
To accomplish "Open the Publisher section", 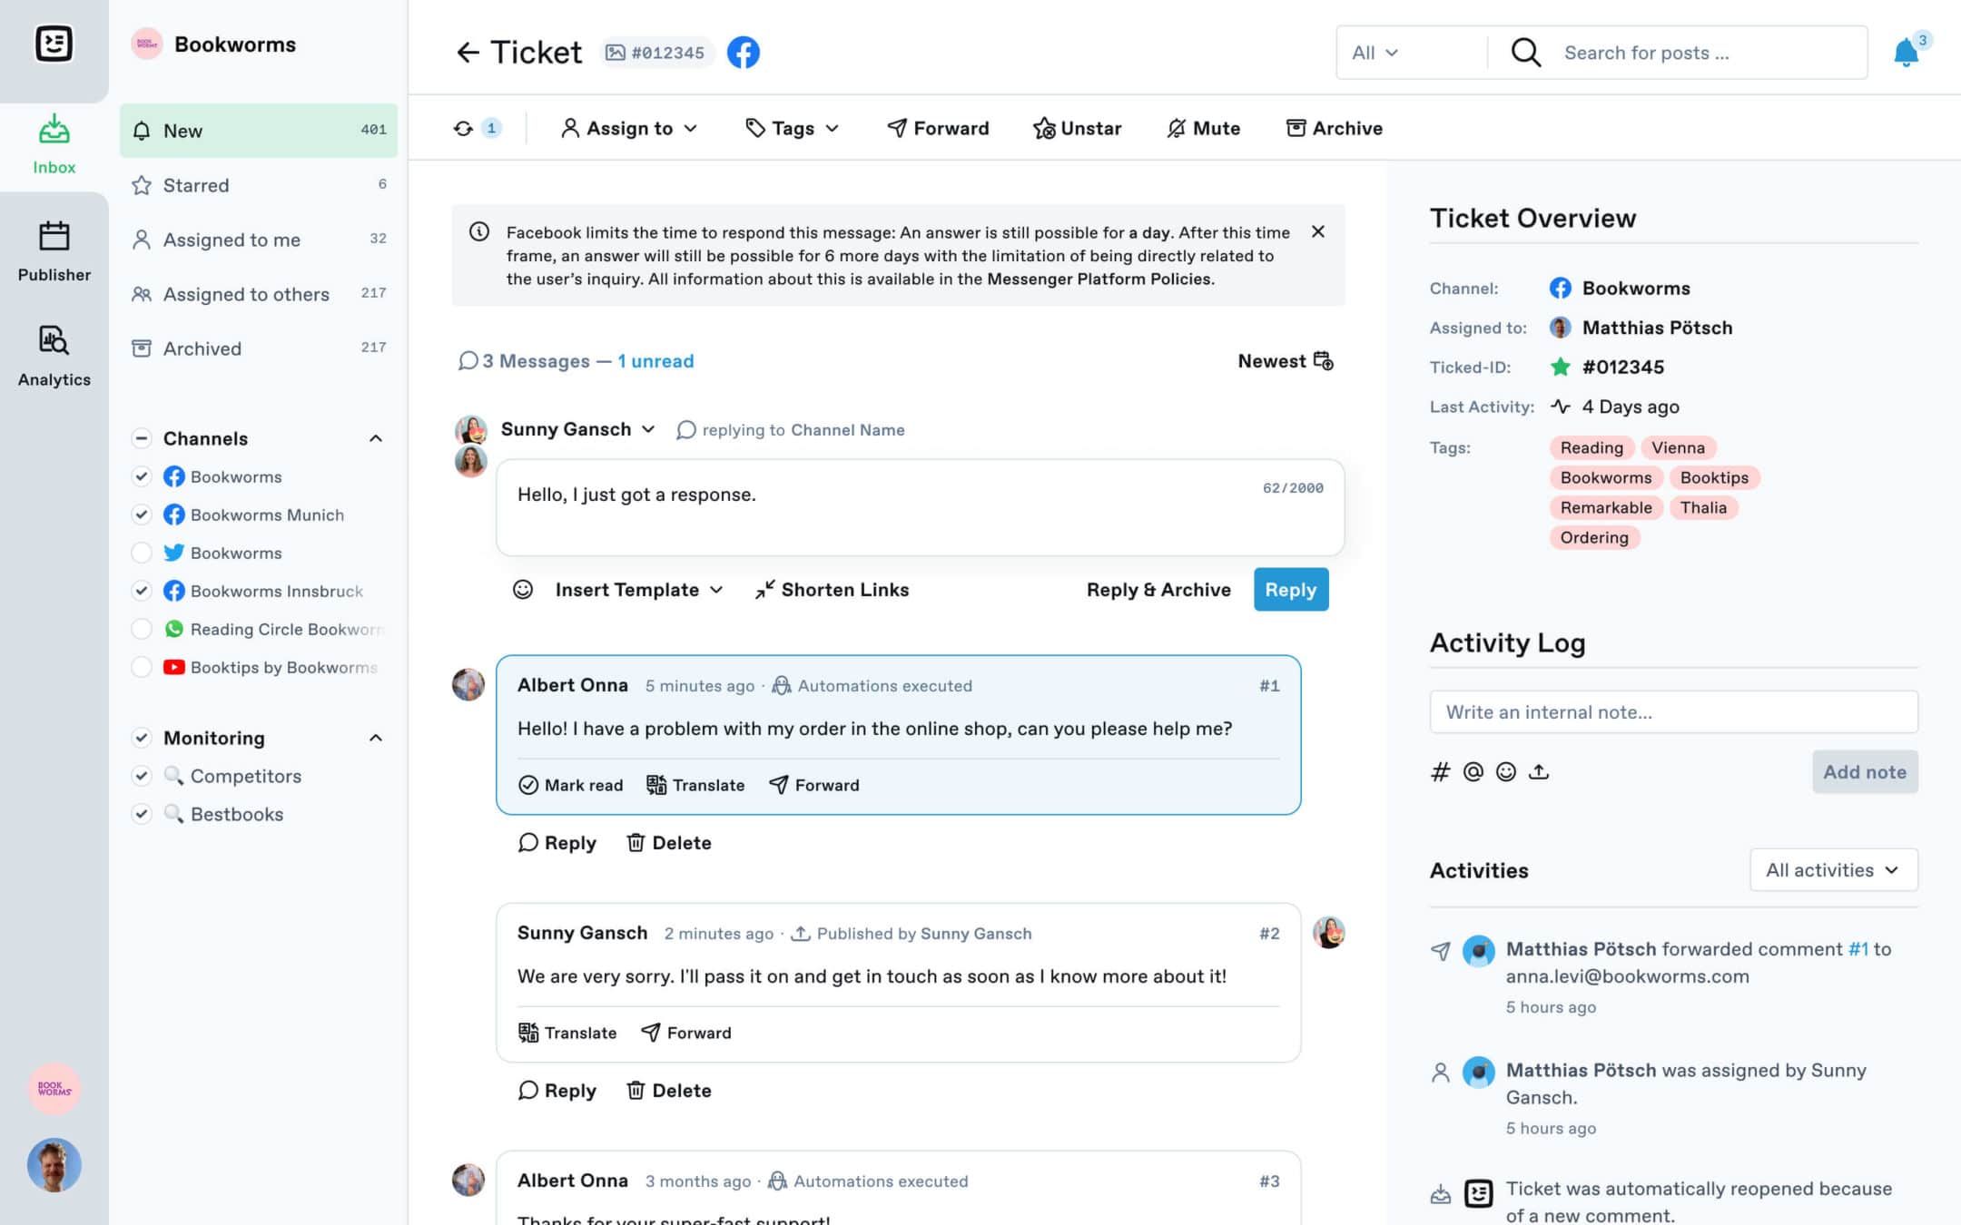I will click(54, 251).
